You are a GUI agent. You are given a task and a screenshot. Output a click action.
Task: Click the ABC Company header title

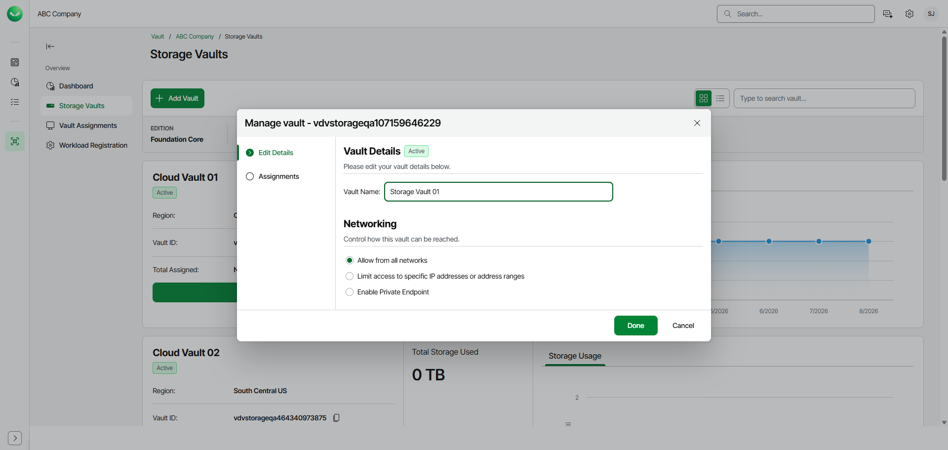click(59, 14)
